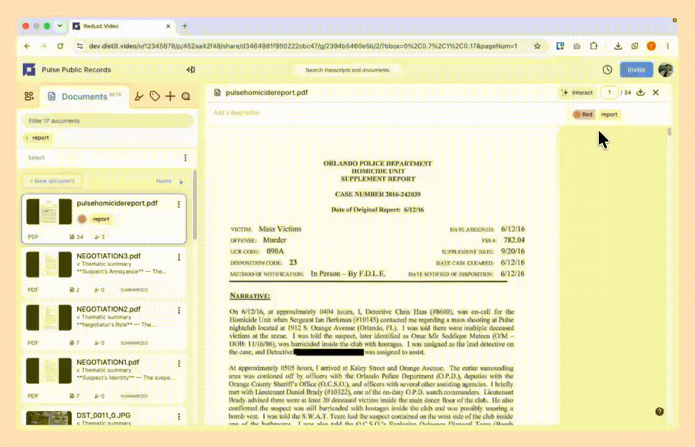Click the Select link in documents list
The height and width of the screenshot is (447, 695).
(36, 158)
